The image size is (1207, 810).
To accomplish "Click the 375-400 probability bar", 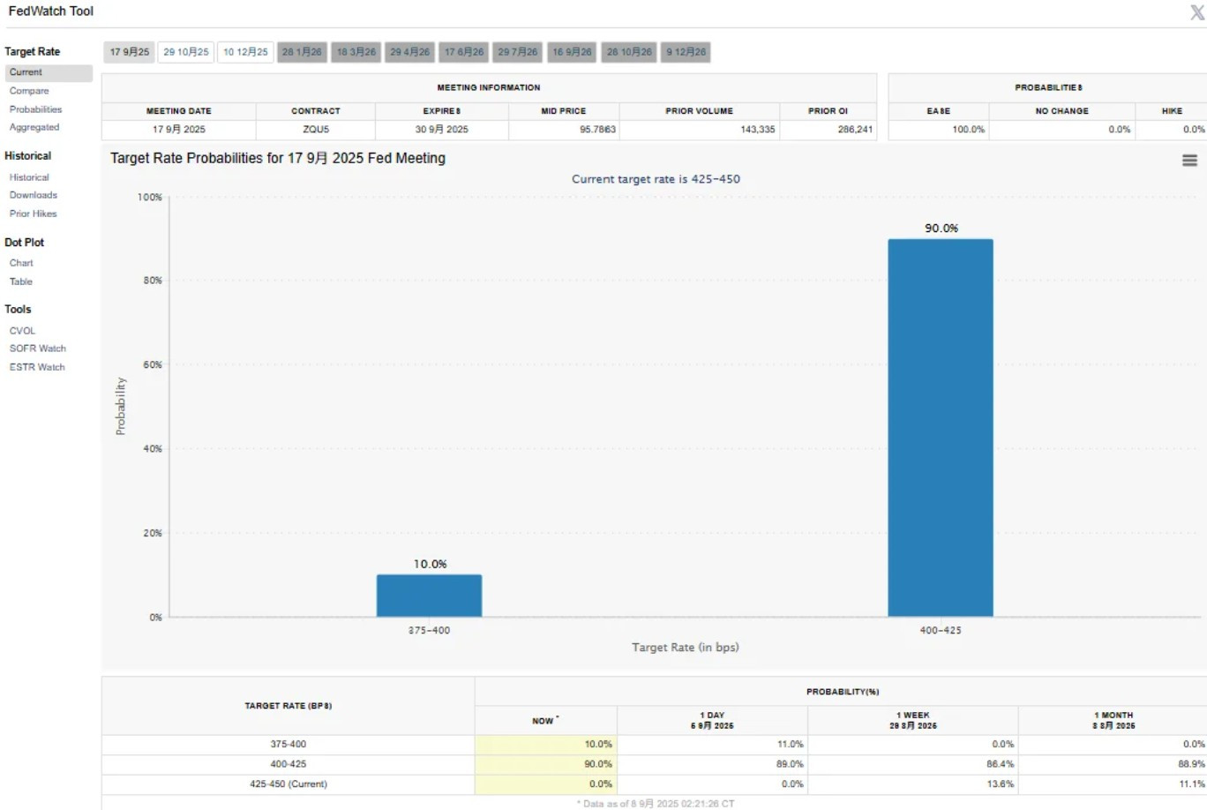I will pyautogui.click(x=429, y=596).
